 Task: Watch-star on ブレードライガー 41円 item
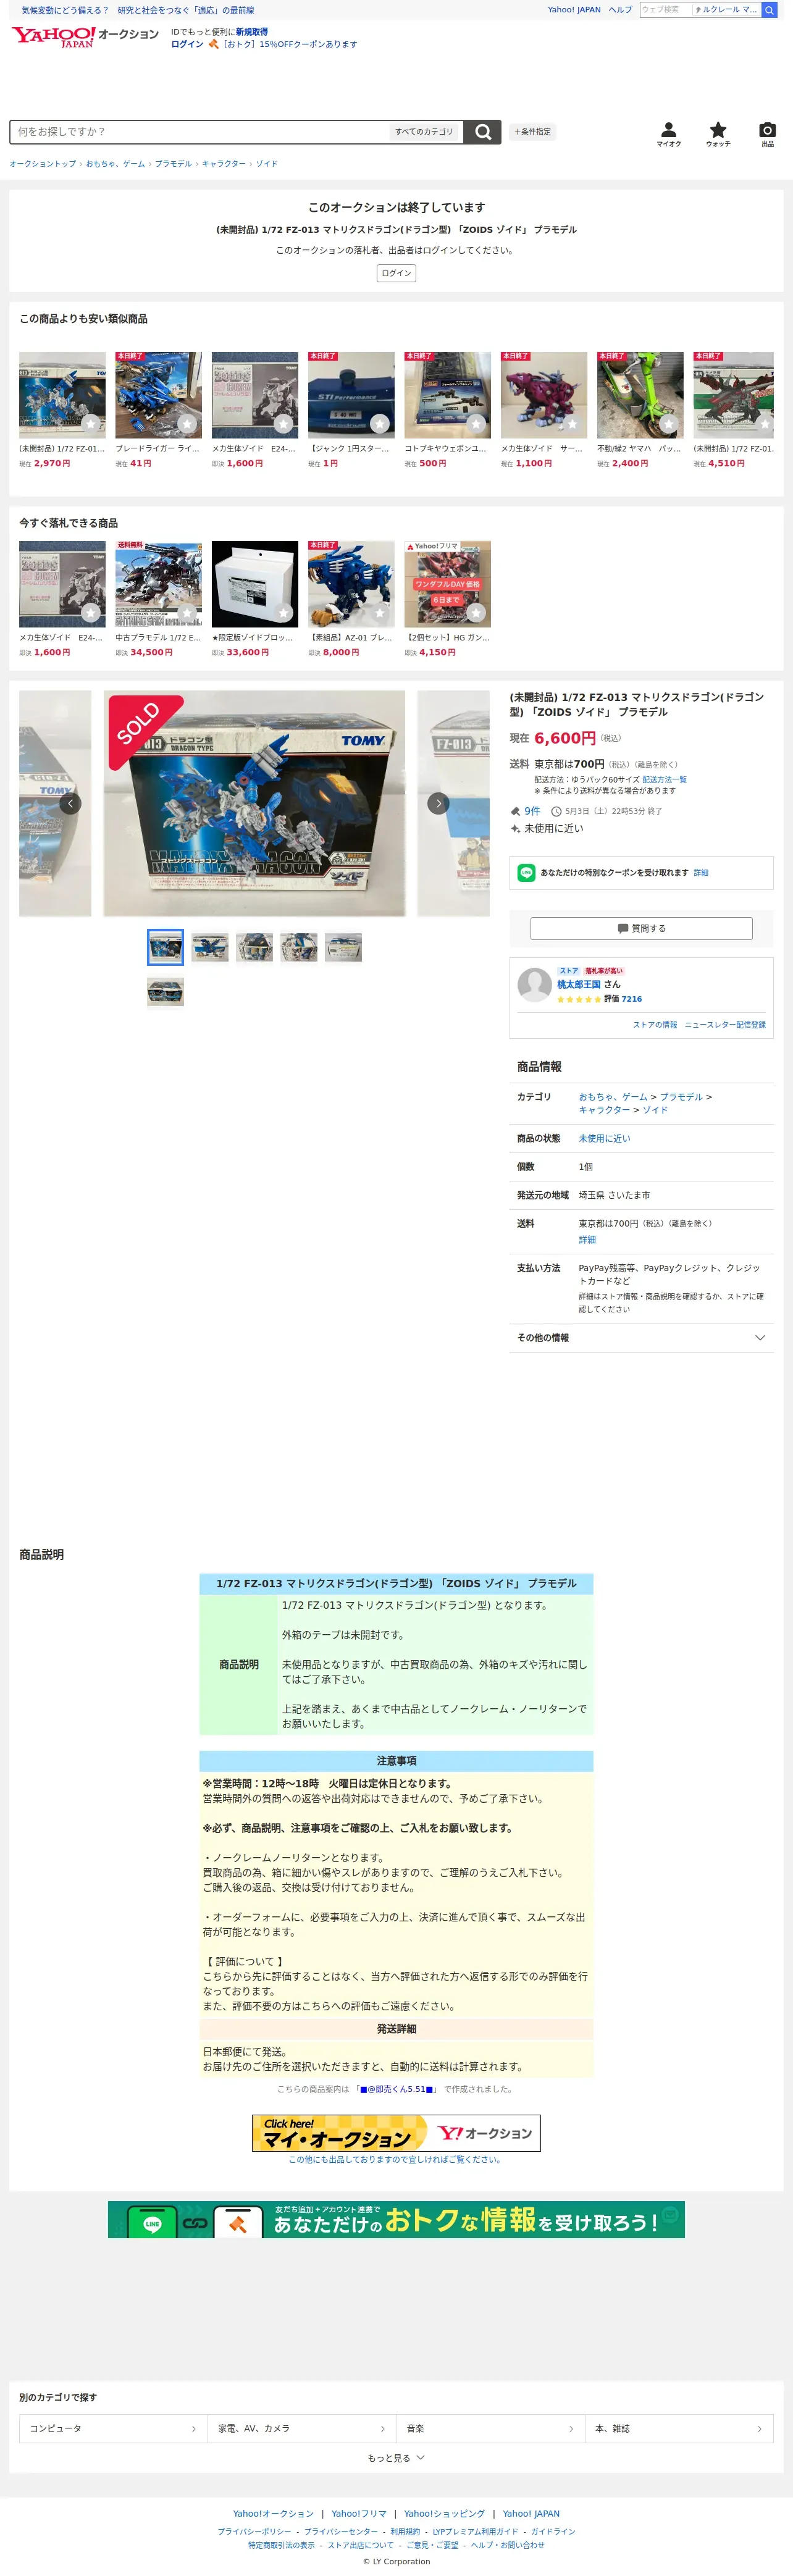pyautogui.click(x=187, y=424)
